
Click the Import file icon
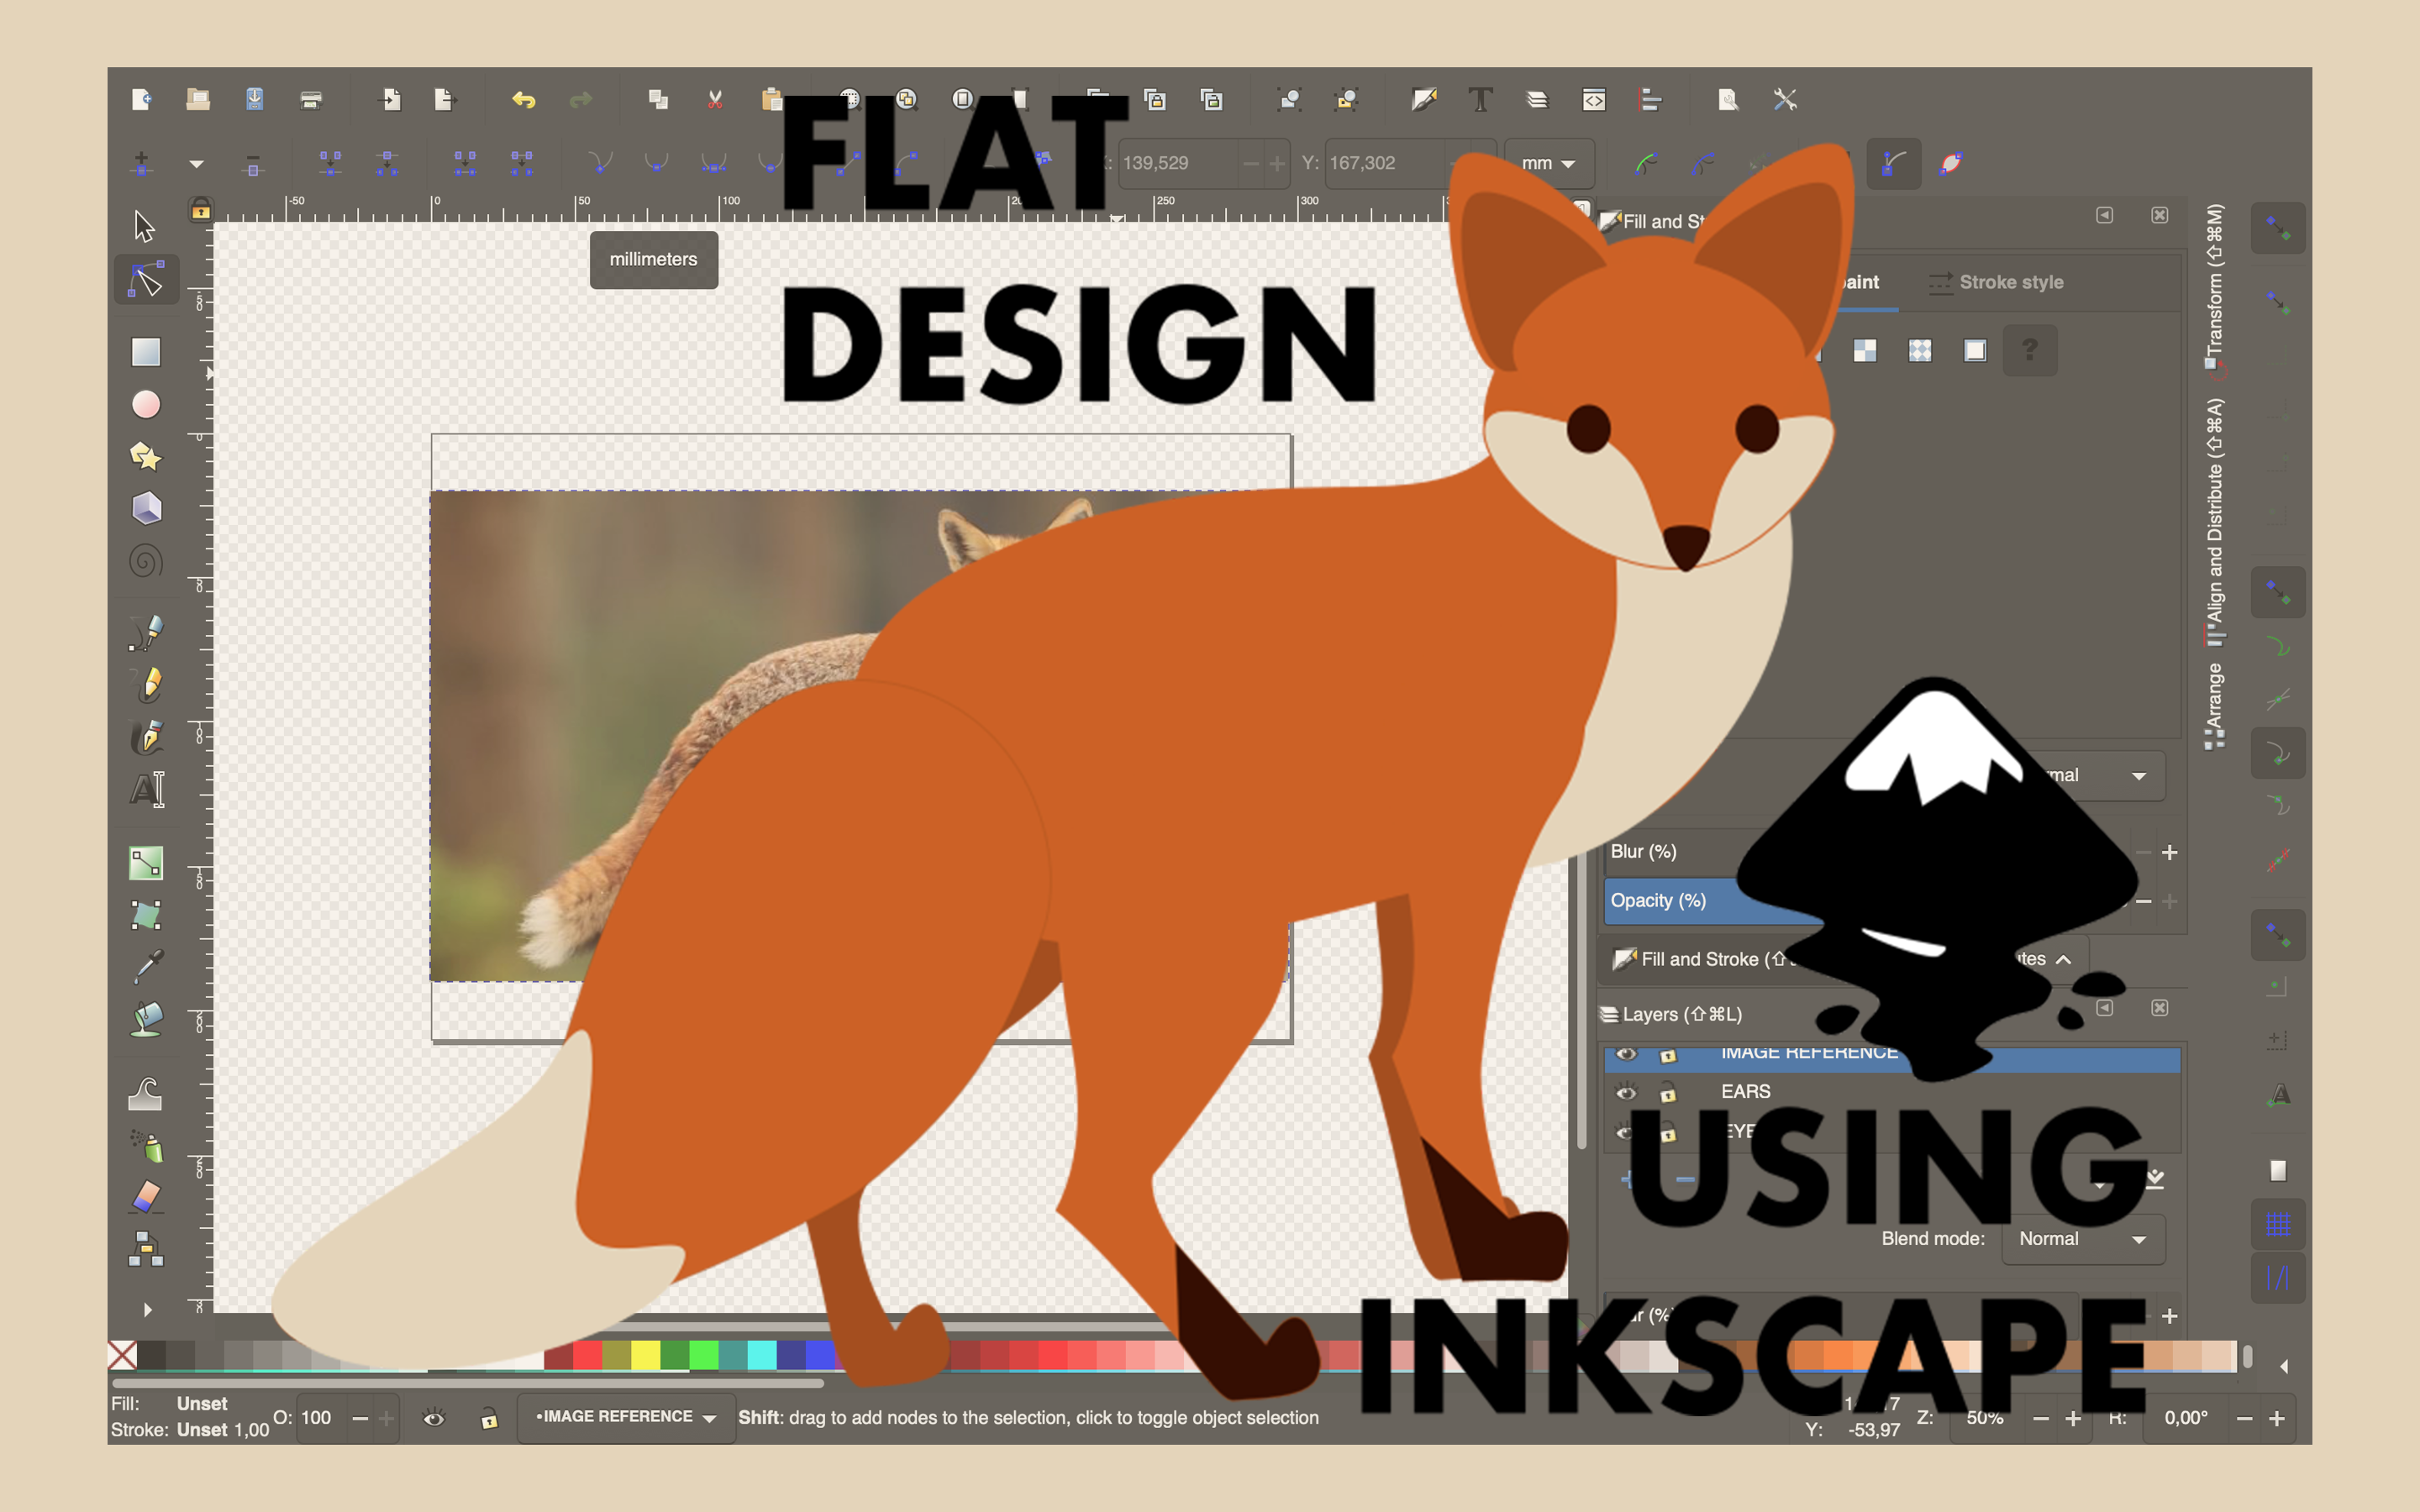[x=390, y=99]
